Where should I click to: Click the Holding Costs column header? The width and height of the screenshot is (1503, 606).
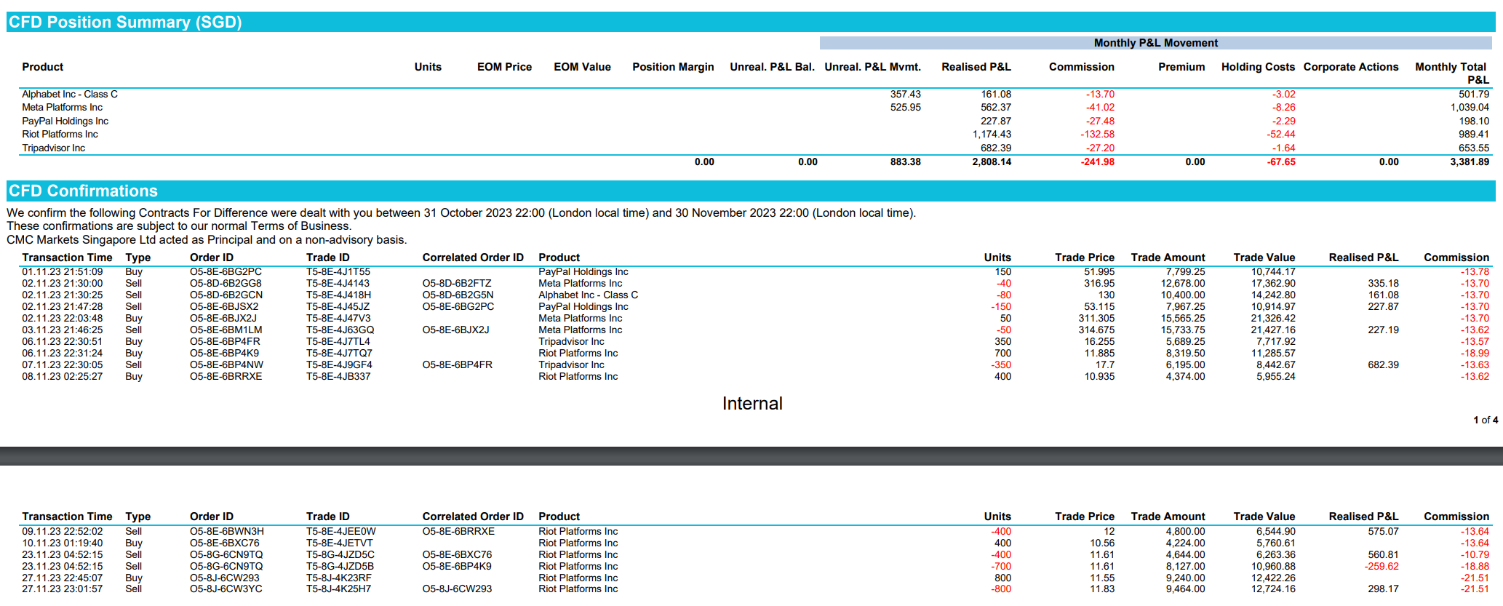(1258, 67)
